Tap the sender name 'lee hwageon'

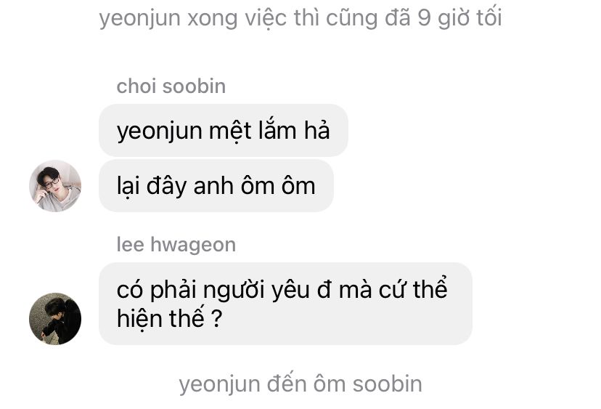(176, 245)
